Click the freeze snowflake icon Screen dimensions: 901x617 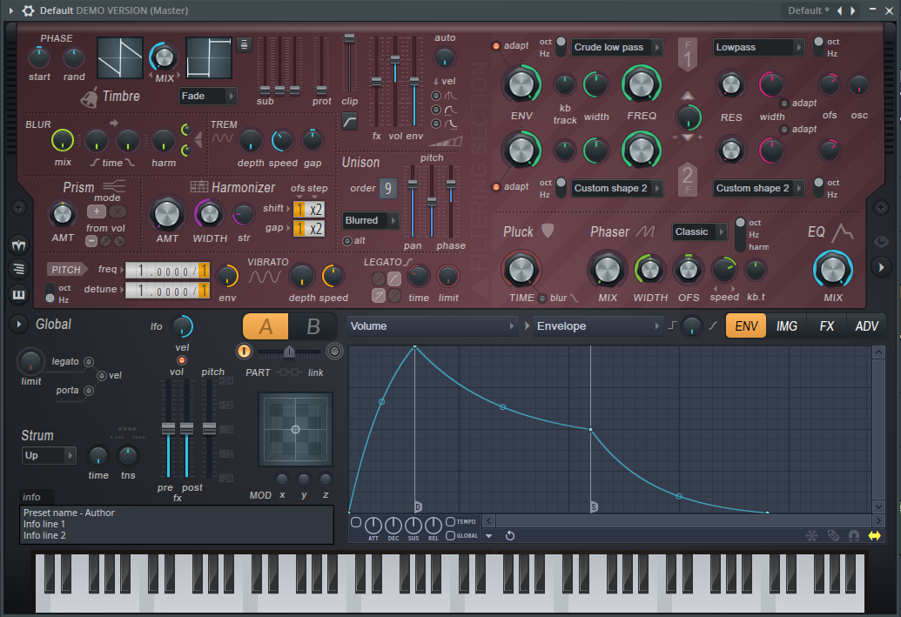[811, 535]
